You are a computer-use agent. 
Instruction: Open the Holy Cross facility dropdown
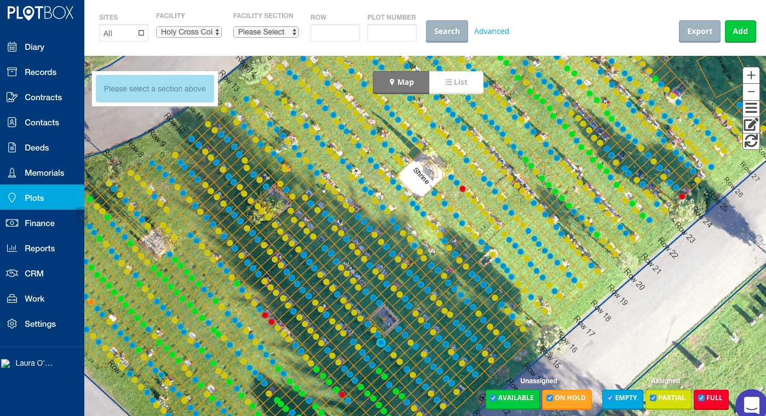coord(188,32)
